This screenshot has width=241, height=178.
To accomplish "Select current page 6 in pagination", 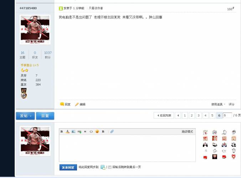I will (219, 116).
